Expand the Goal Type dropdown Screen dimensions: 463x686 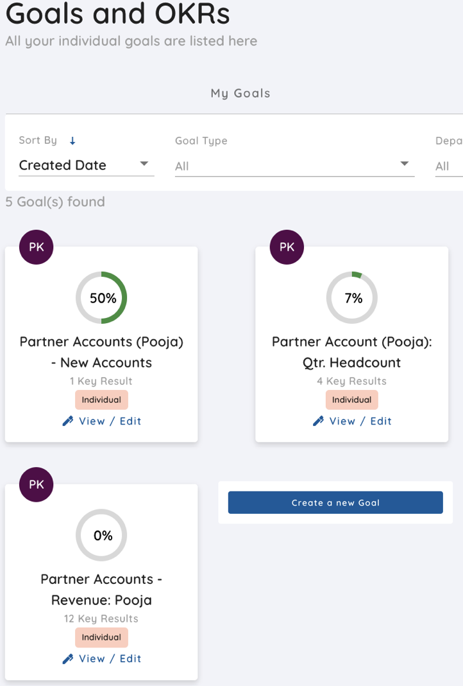tap(294, 166)
